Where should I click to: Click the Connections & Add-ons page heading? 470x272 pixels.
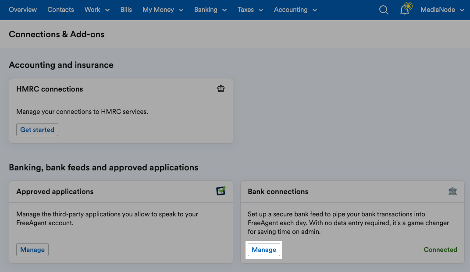[57, 34]
